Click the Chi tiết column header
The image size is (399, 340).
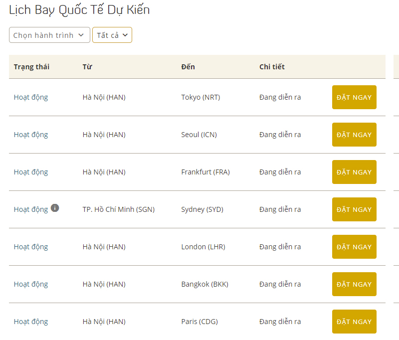(272, 67)
